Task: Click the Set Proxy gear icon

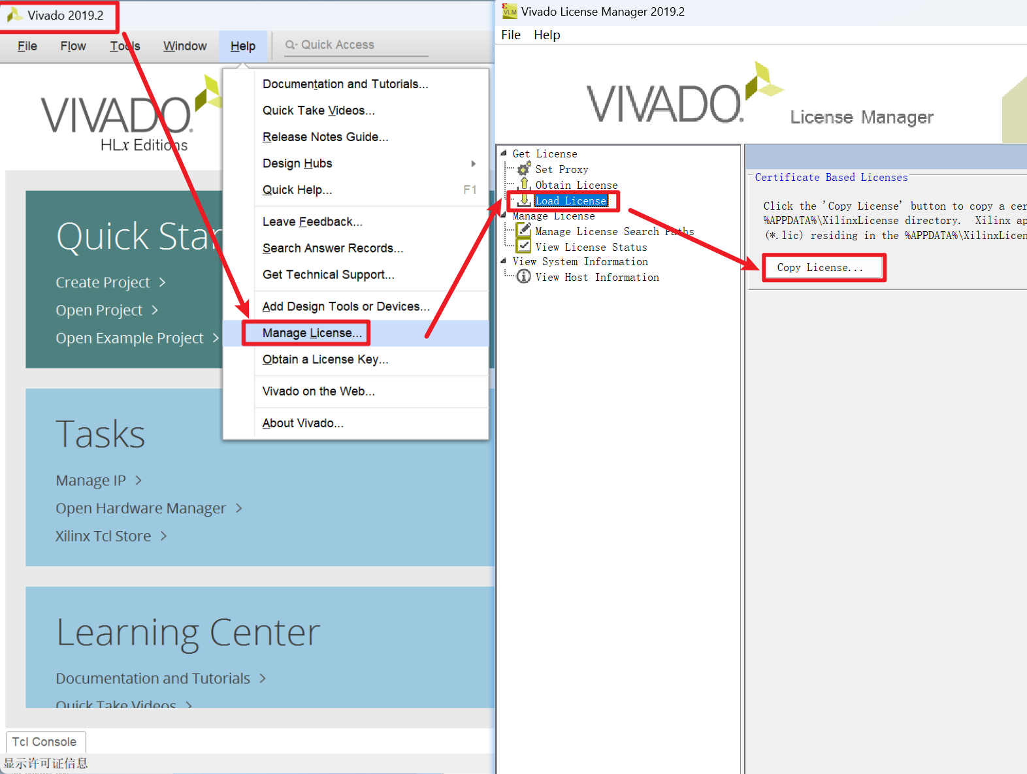Action: point(524,169)
